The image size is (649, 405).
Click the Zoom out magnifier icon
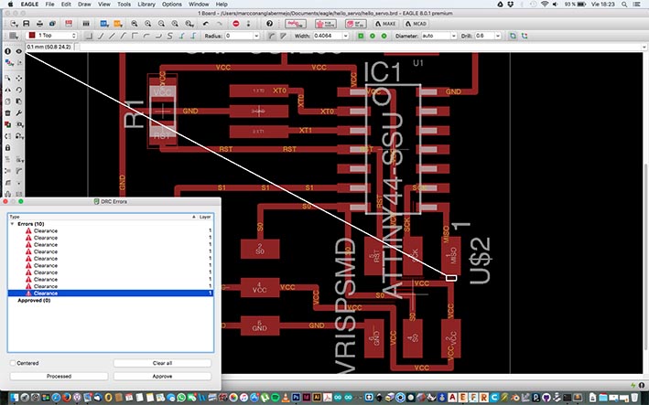coord(161,24)
